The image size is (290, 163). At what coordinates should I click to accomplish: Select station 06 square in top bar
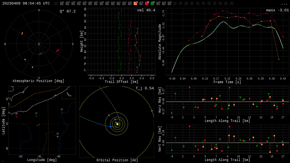pos(90,3)
